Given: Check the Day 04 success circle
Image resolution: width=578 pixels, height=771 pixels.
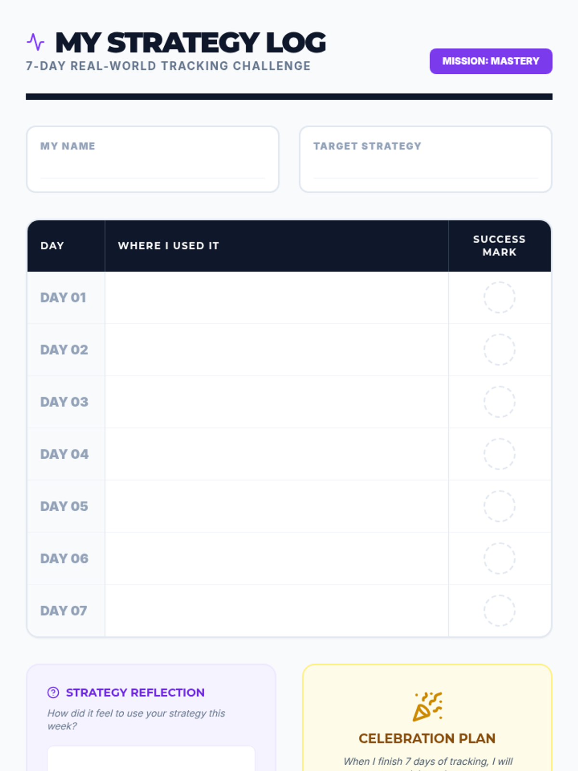Looking at the screenshot, I should click(499, 454).
